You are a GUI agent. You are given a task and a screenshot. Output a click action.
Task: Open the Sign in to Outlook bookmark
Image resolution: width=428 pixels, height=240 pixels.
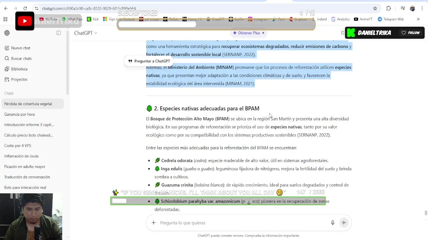point(119,19)
